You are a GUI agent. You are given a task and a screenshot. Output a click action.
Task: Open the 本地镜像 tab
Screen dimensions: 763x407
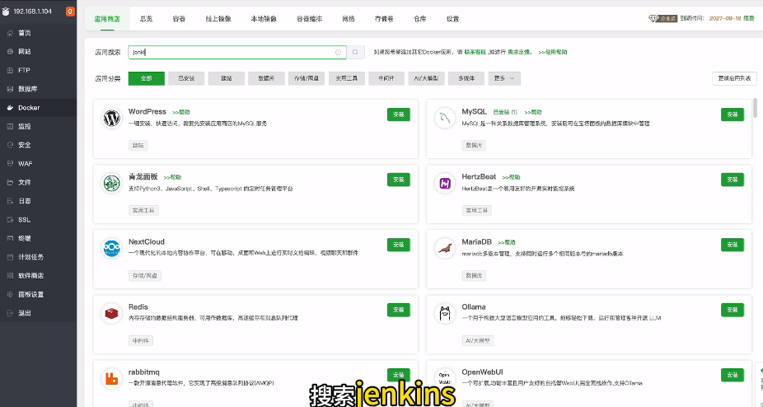(x=264, y=19)
